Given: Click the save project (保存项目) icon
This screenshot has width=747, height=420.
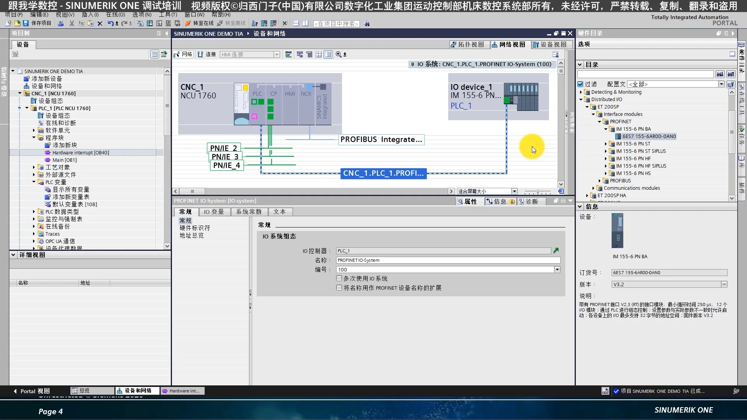Looking at the screenshot, I should click(x=25, y=23).
